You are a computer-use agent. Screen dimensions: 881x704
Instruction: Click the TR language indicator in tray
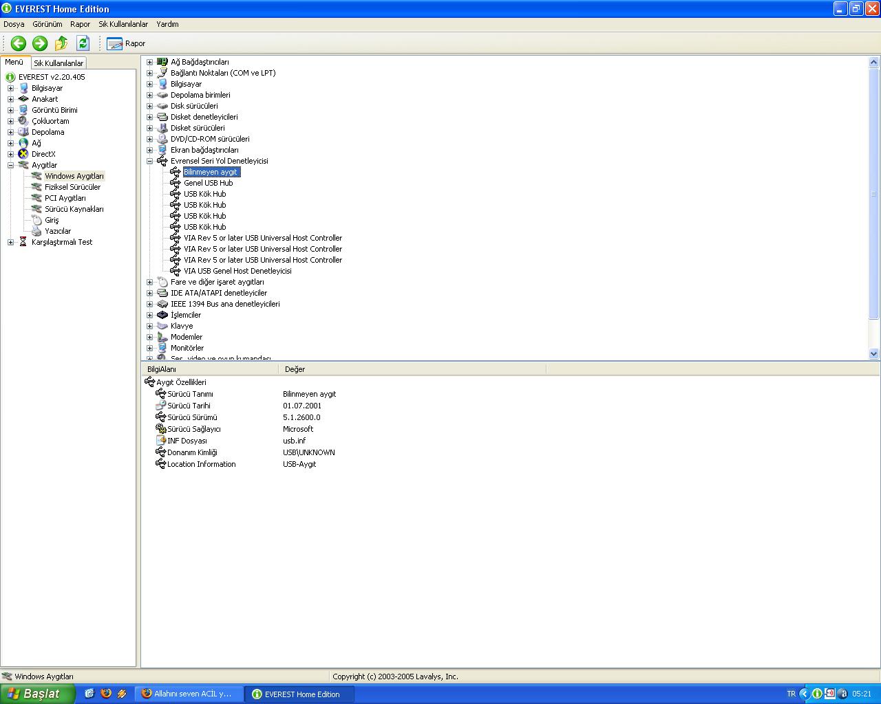791,694
